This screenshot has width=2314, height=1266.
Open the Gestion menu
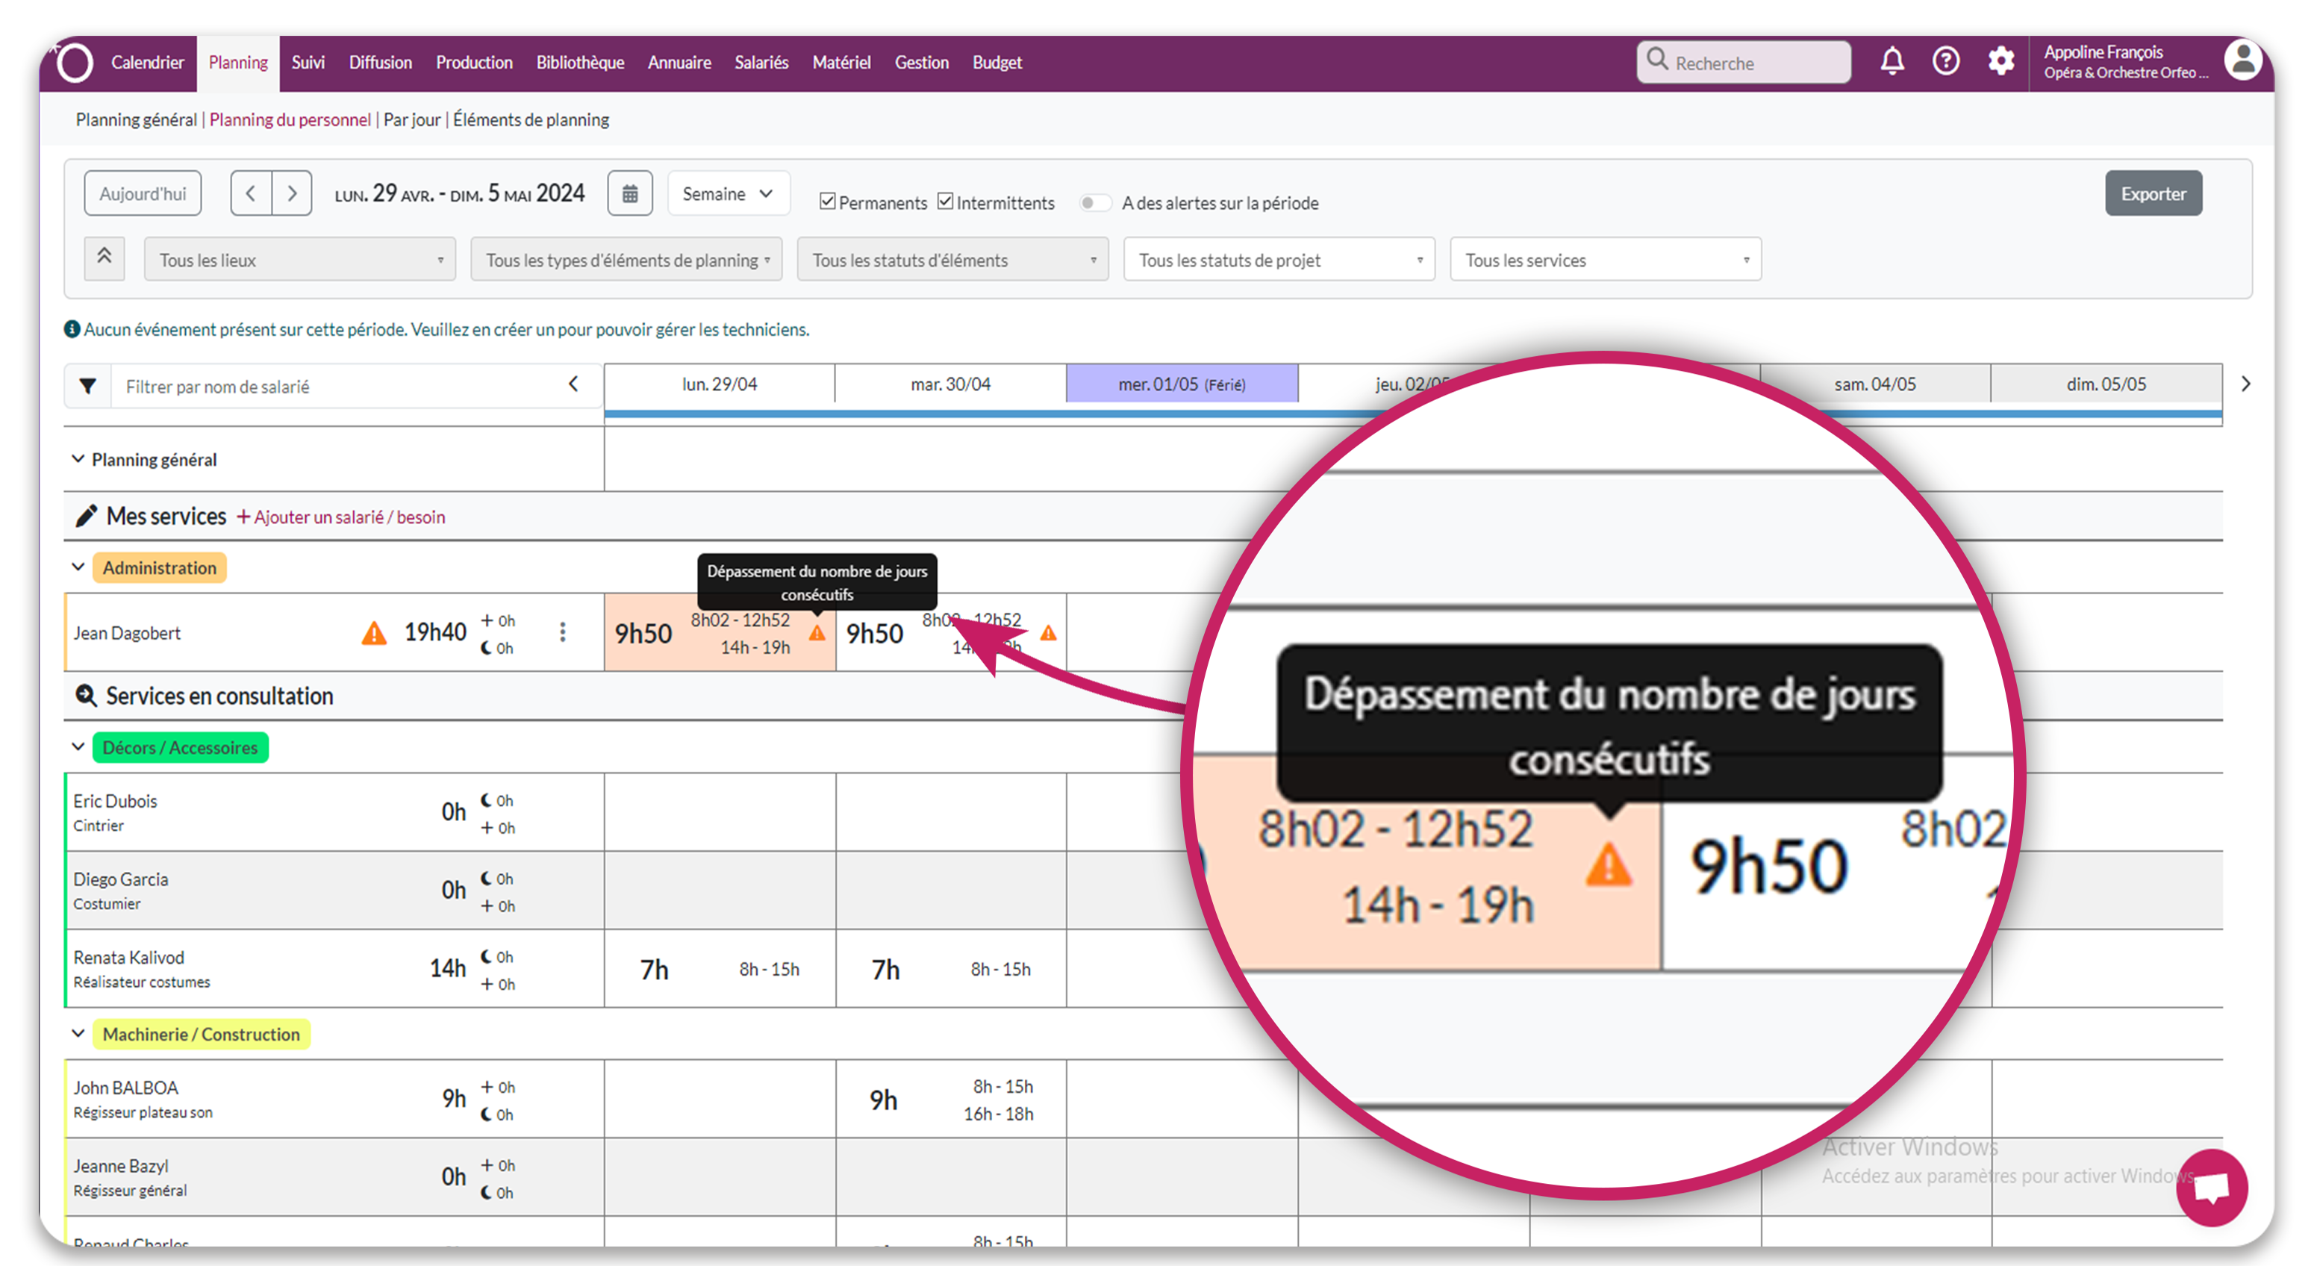coord(922,62)
